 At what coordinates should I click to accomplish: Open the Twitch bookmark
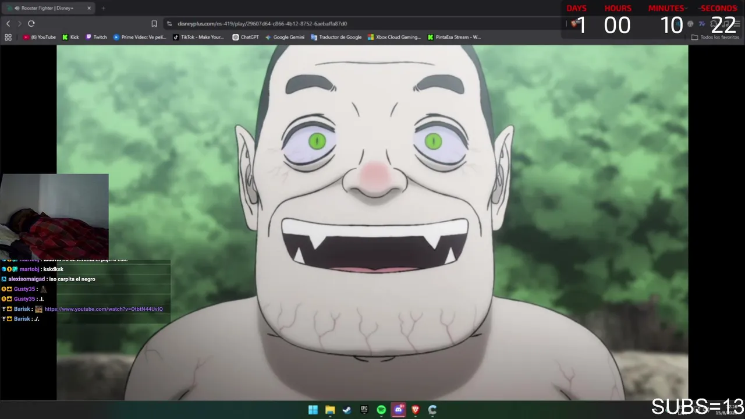tap(97, 37)
